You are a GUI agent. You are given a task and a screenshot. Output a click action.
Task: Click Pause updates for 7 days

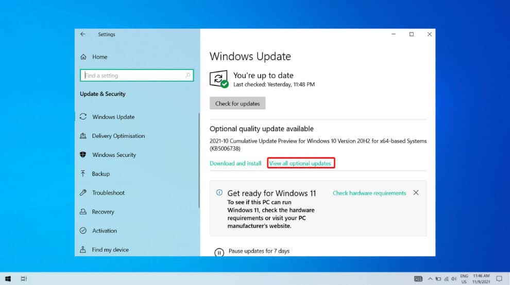click(259, 251)
